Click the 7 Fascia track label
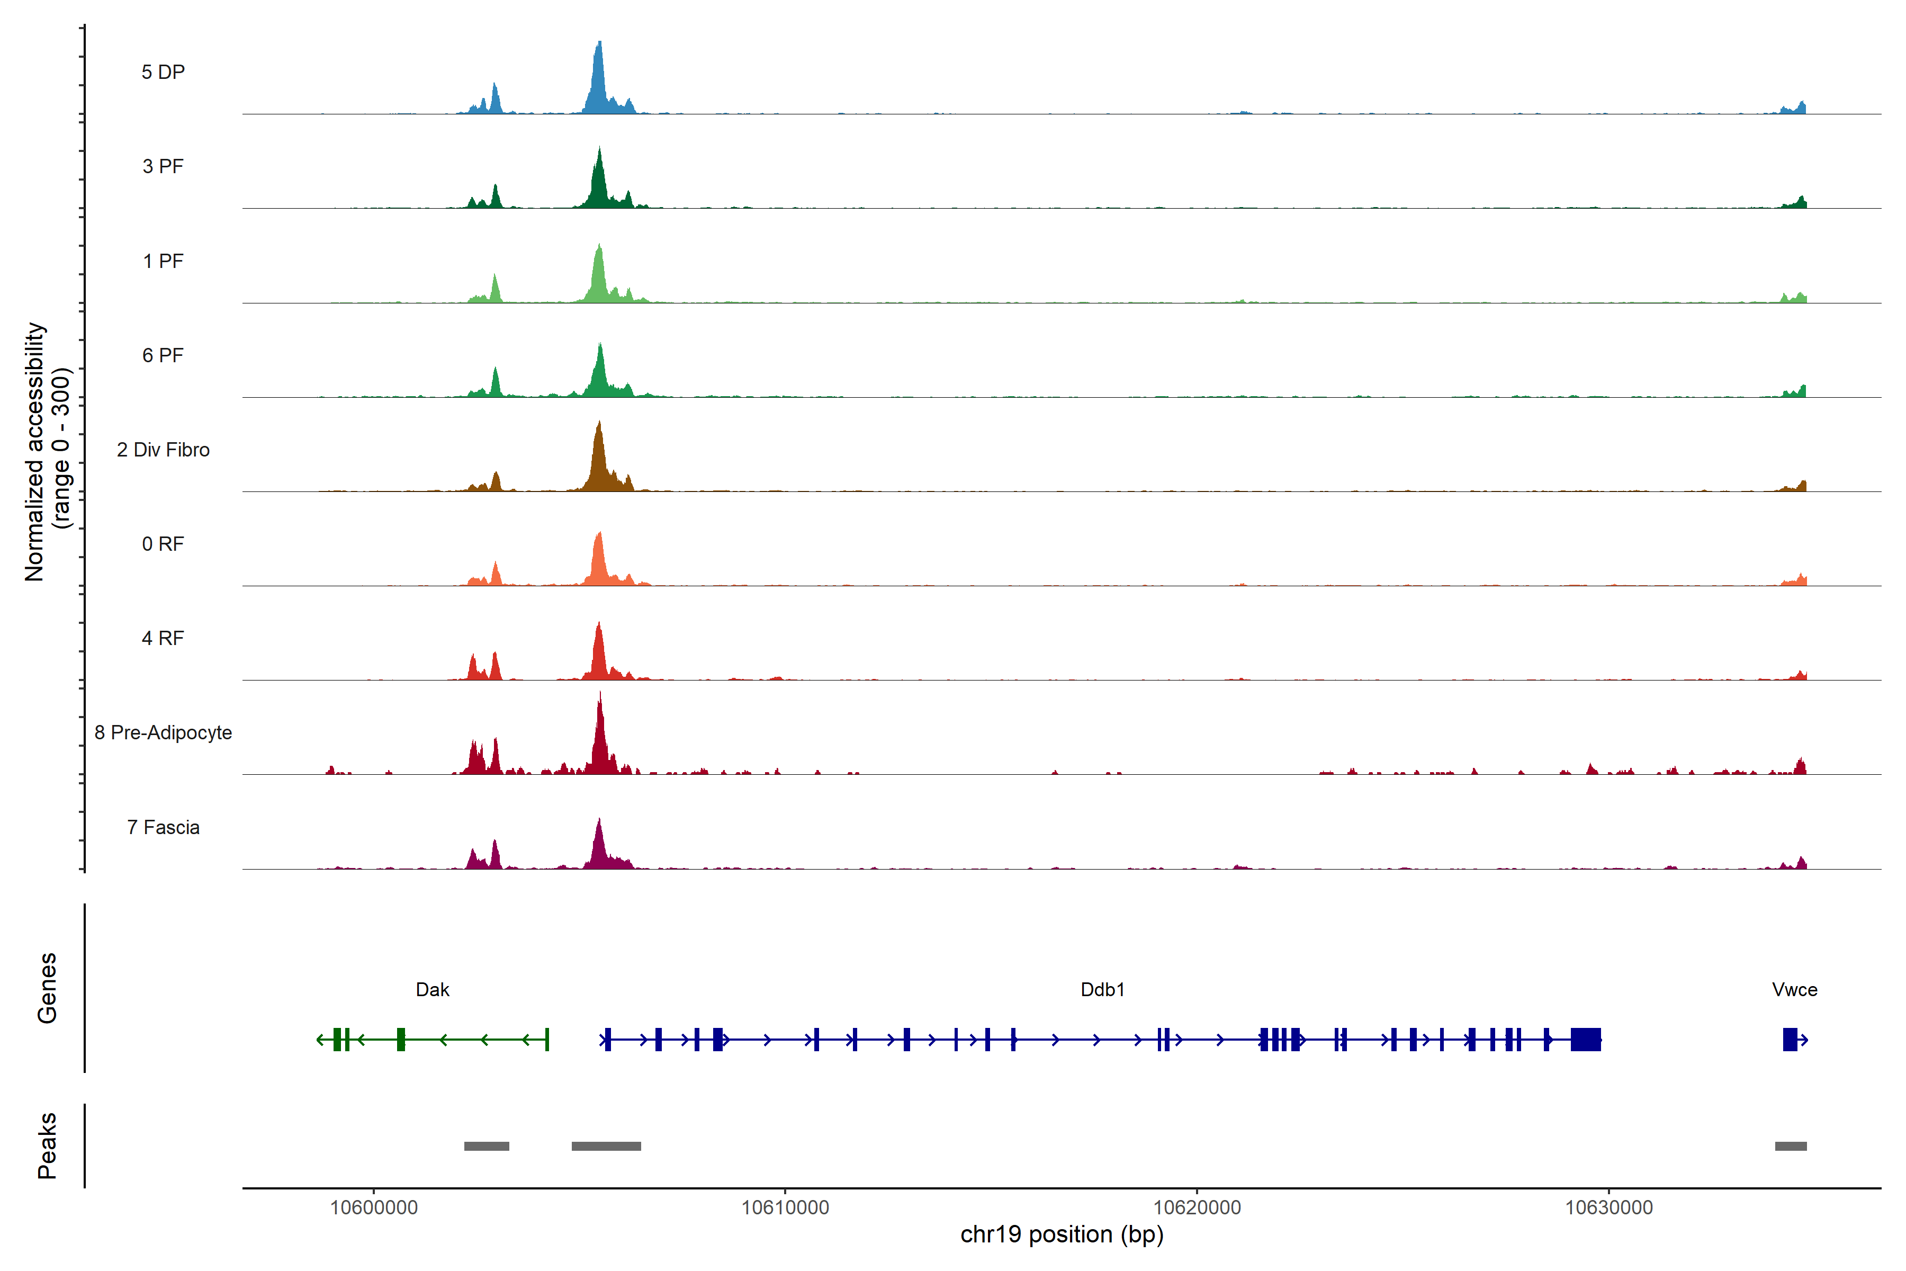This screenshot has height=1271, width=1906. pos(163,827)
